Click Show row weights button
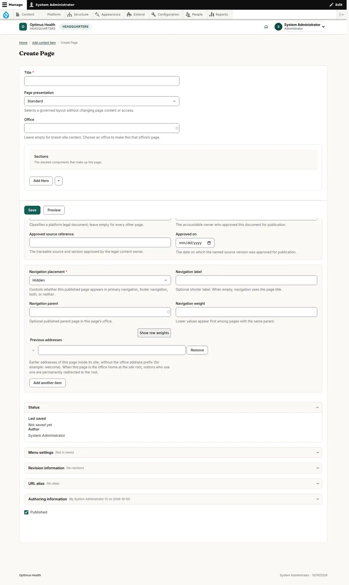 click(154, 333)
